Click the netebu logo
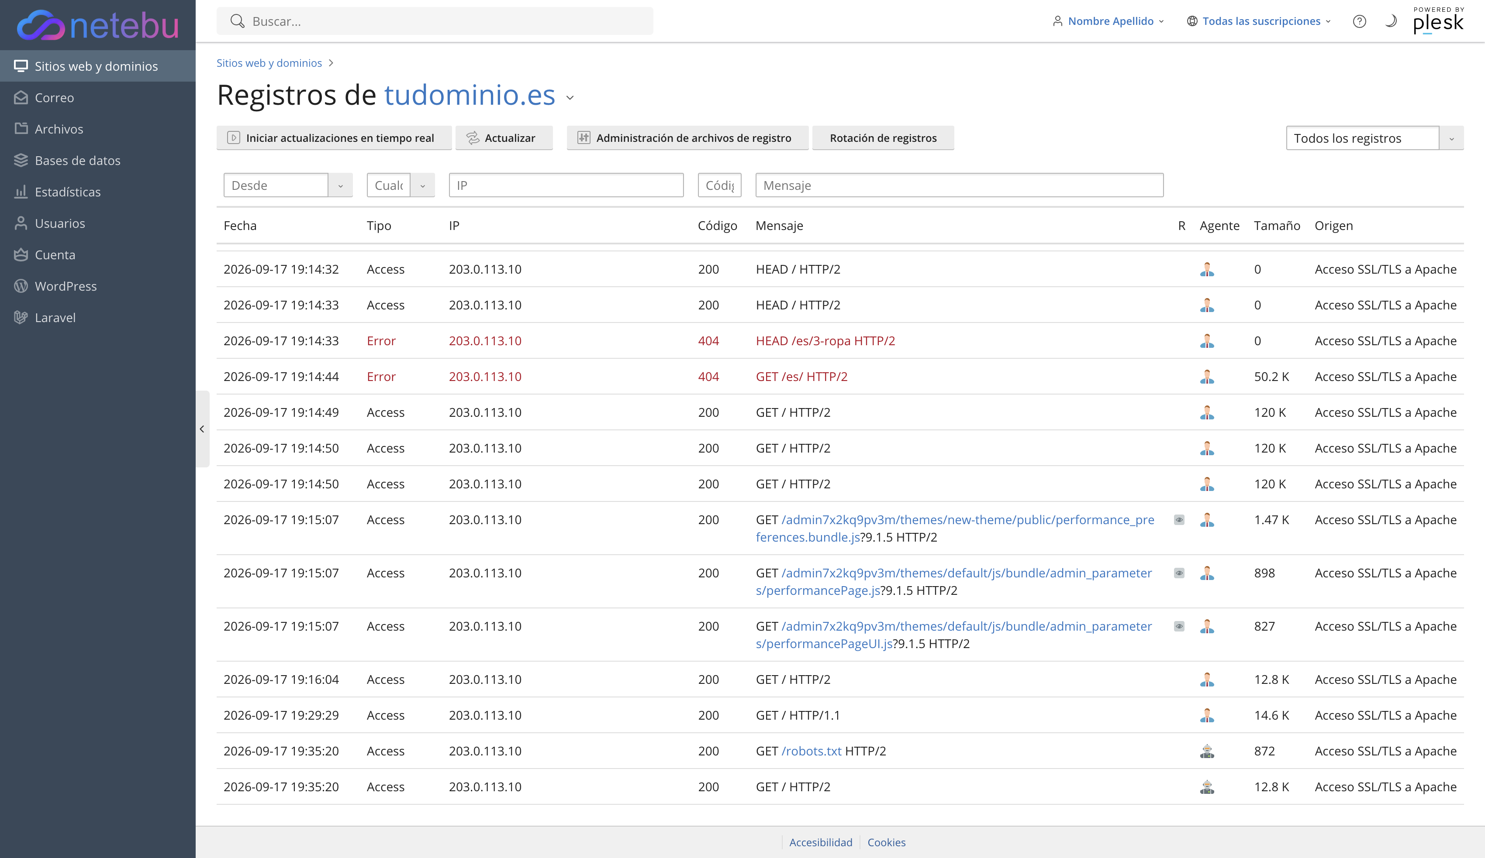This screenshot has width=1485, height=858. [98, 25]
